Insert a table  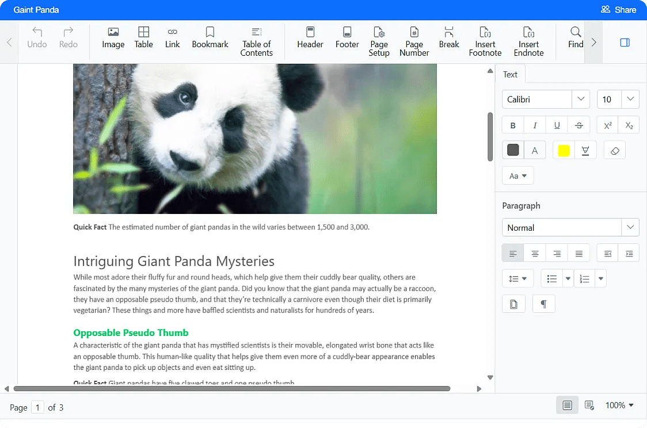143,40
